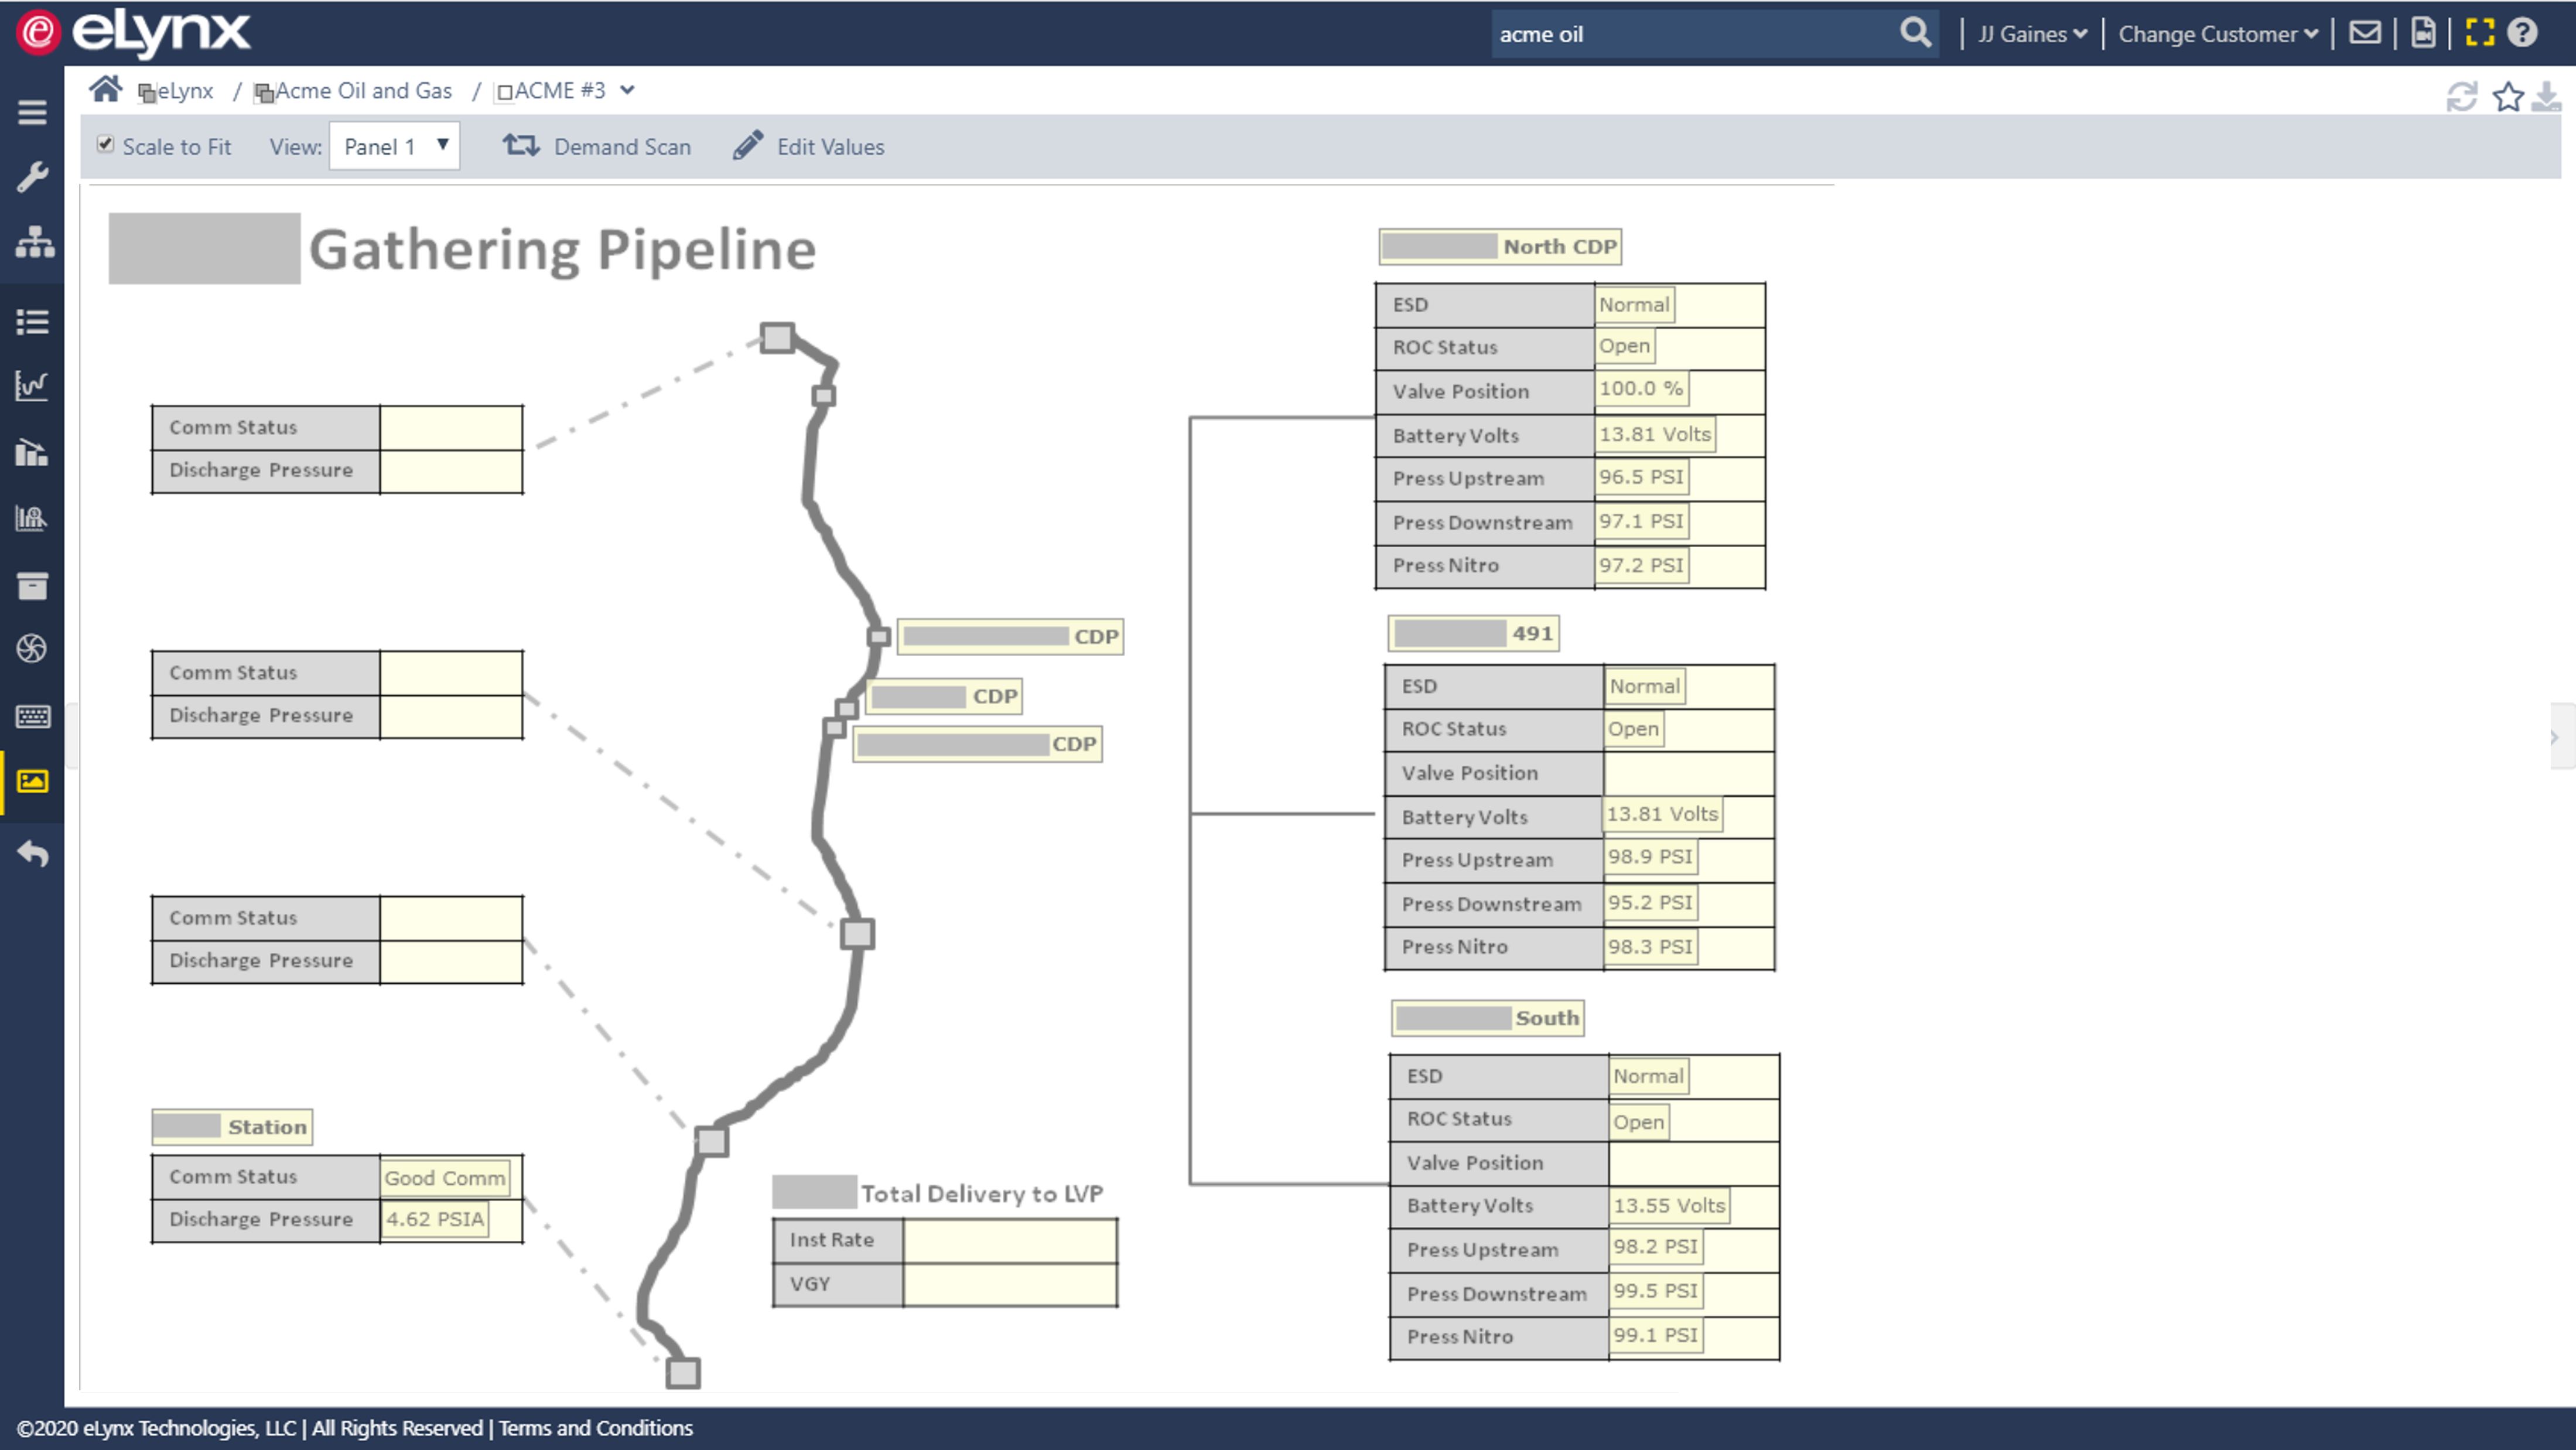2576x1450 pixels.
Task: Click the refresh icon near star
Action: 2461,97
